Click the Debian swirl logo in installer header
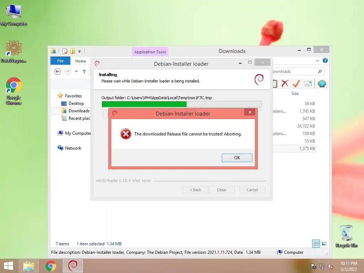 259,79
